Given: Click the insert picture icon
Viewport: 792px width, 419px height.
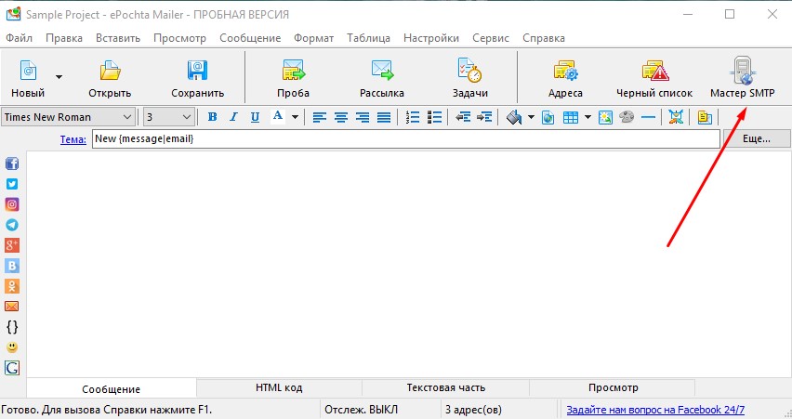Looking at the screenshot, I should pos(605,118).
